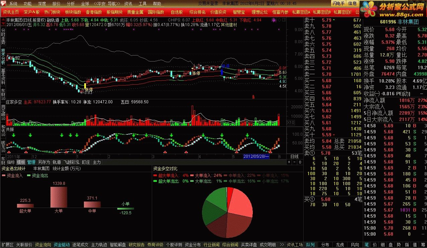This screenshot has height=248, width=427.
Task: Click the minus zoom button under 日线
Action: pyautogui.click(x=295, y=162)
